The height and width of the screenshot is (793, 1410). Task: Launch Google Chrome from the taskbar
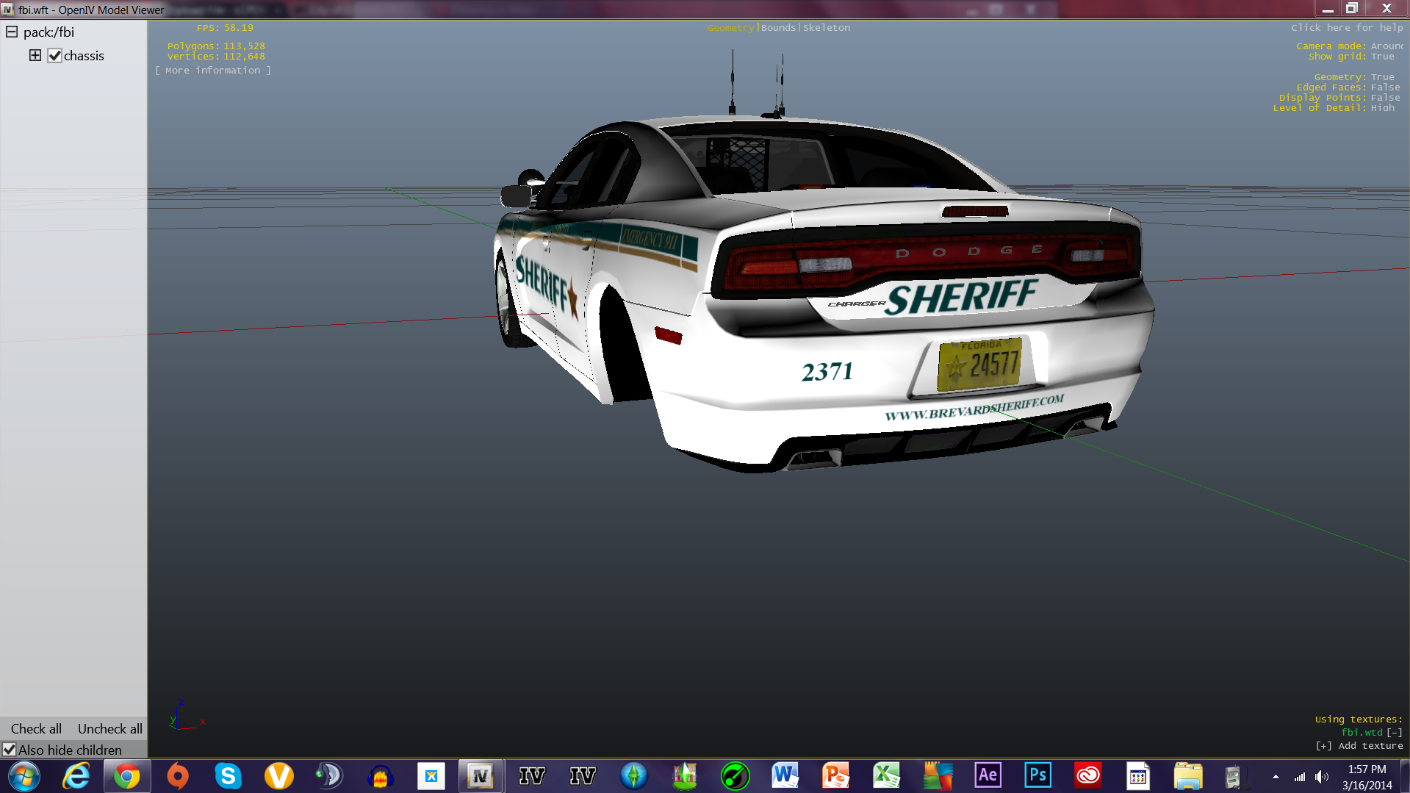[x=127, y=776]
